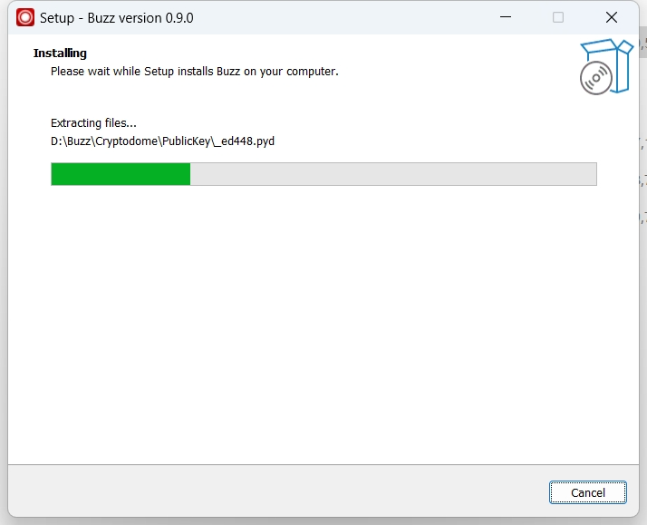Click the installer box and disc icon
Viewport: 647px width, 525px height.
(x=606, y=66)
